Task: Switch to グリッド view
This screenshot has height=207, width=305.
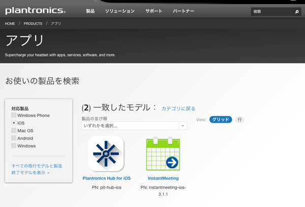Action: click(x=221, y=120)
